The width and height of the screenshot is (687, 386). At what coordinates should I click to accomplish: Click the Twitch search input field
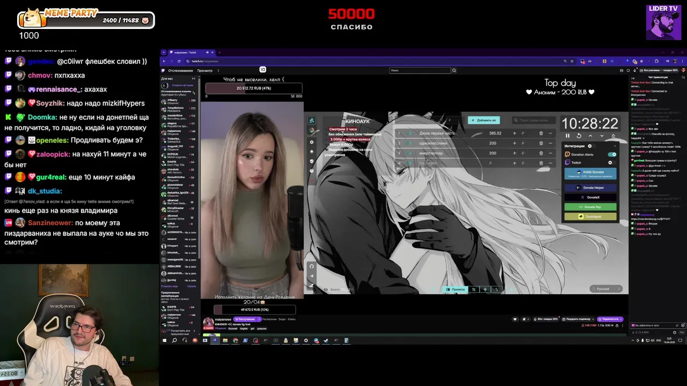pyautogui.click(x=420, y=70)
